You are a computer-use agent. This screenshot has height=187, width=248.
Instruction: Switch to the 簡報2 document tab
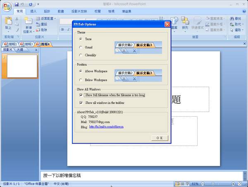tap(10, 44)
